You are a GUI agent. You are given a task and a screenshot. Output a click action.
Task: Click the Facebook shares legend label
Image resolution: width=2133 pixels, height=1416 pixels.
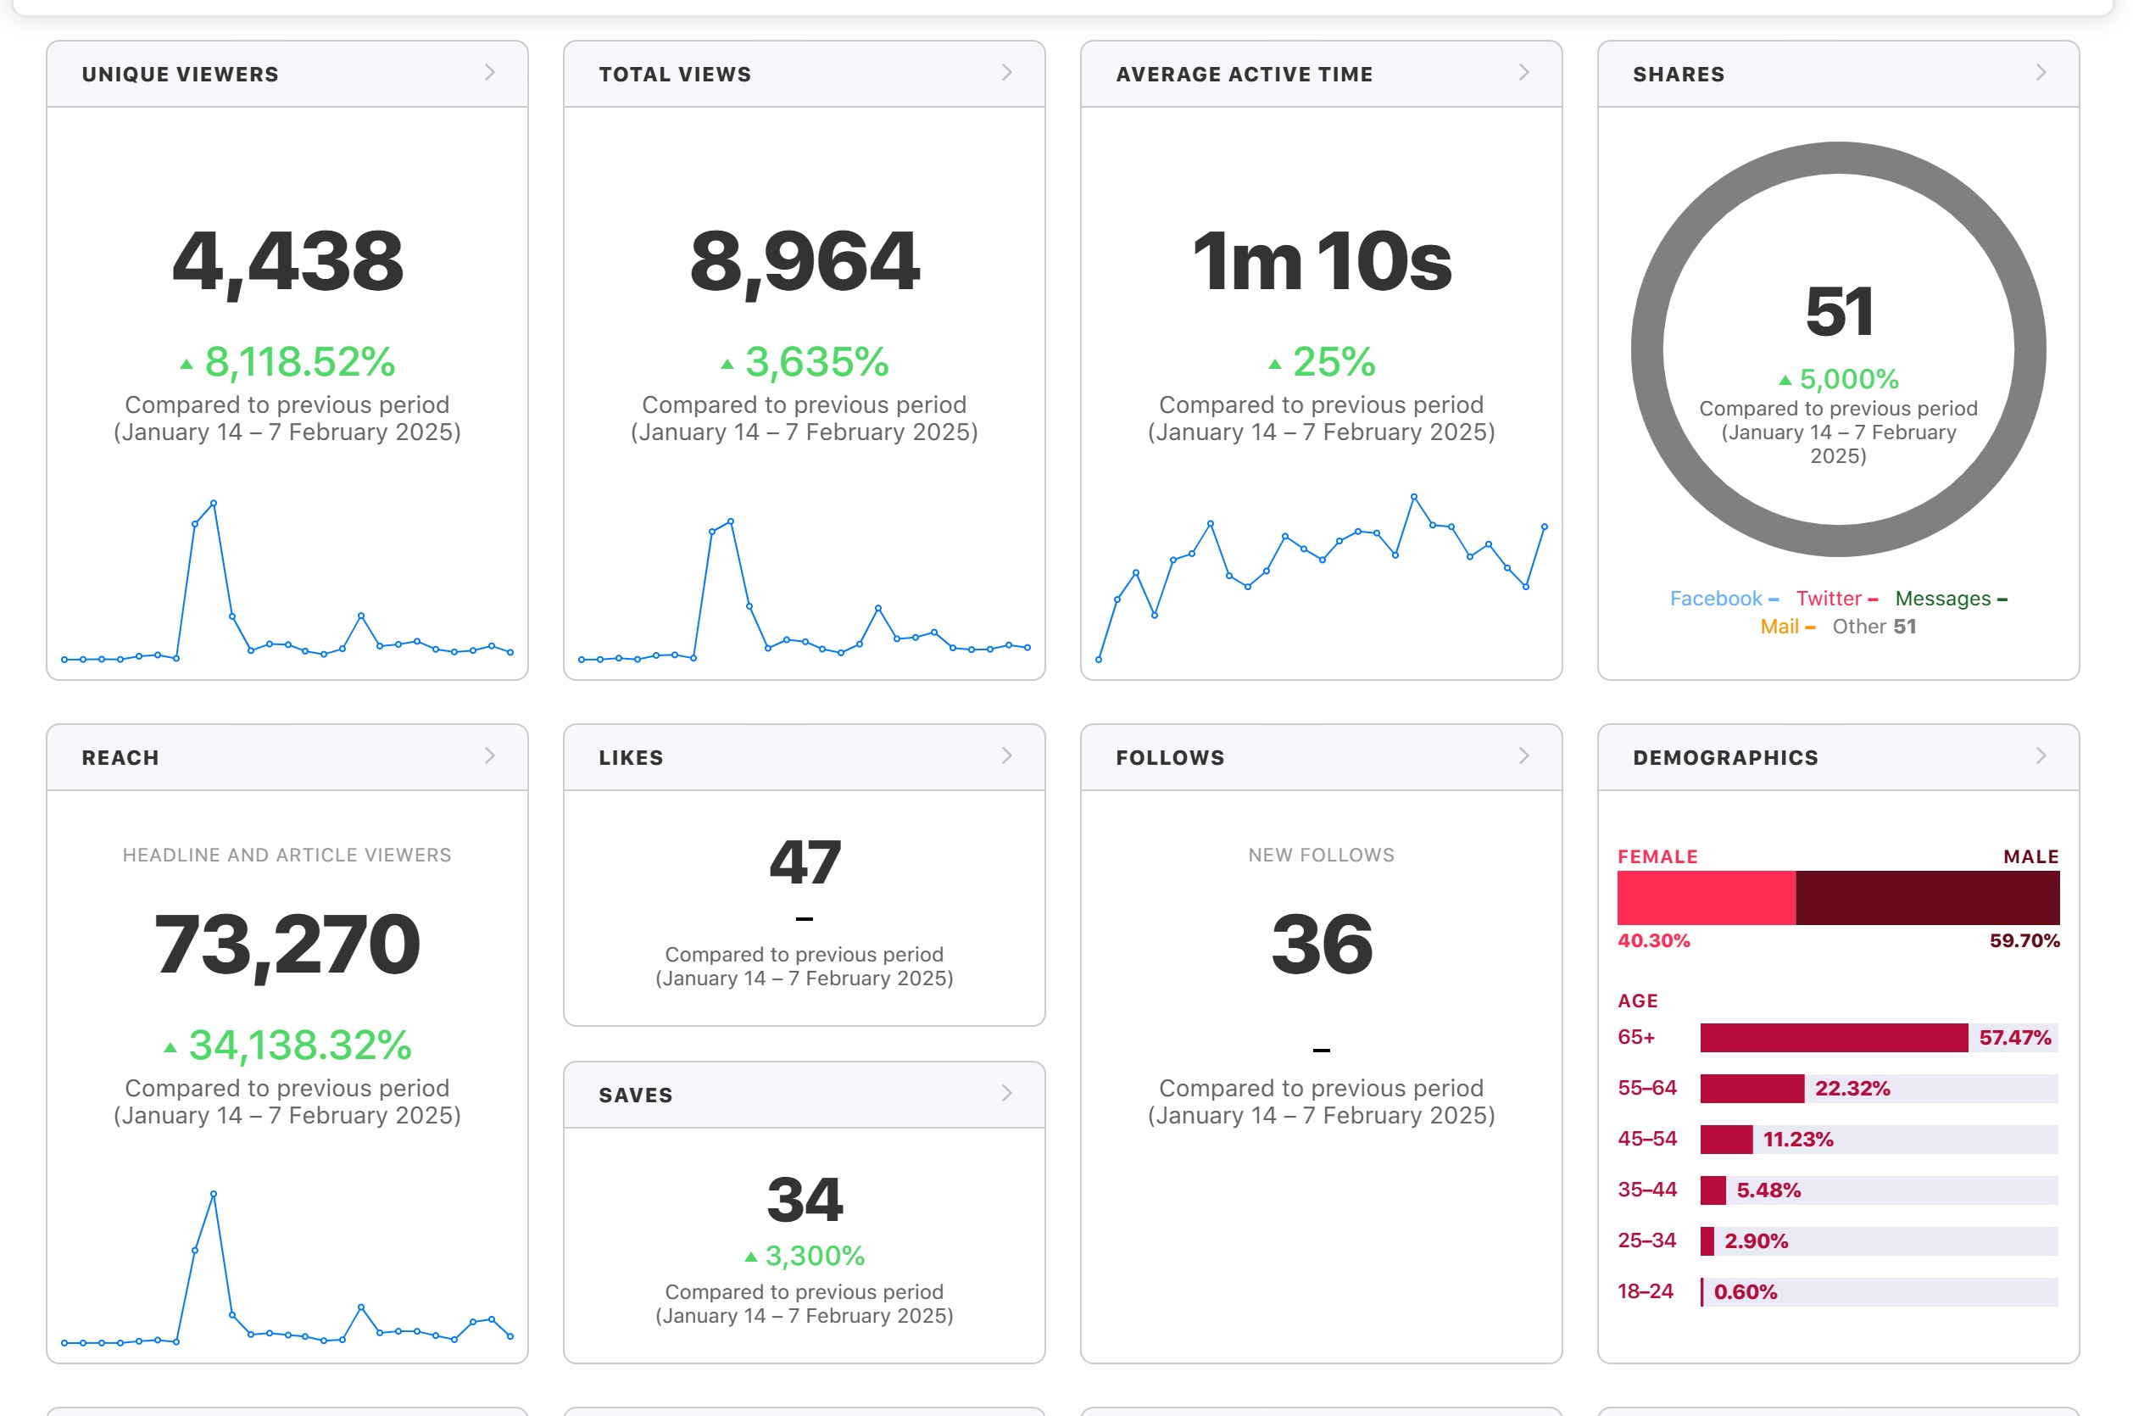click(x=1724, y=599)
